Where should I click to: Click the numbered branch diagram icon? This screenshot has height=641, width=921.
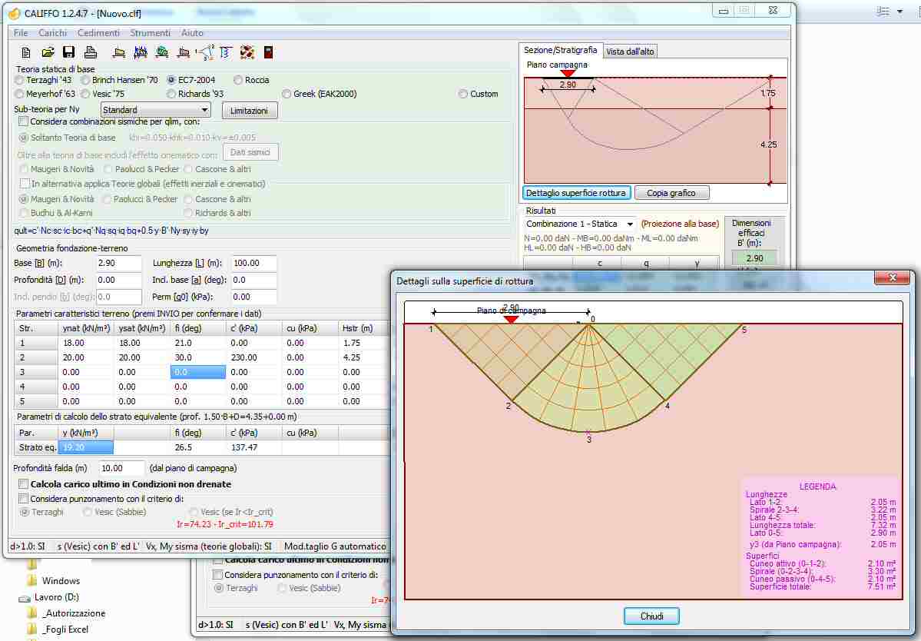[x=204, y=52]
